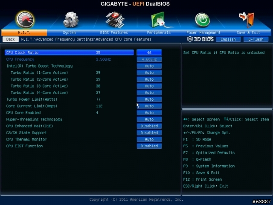Click the F10 Save & Exit help line

coord(201,173)
